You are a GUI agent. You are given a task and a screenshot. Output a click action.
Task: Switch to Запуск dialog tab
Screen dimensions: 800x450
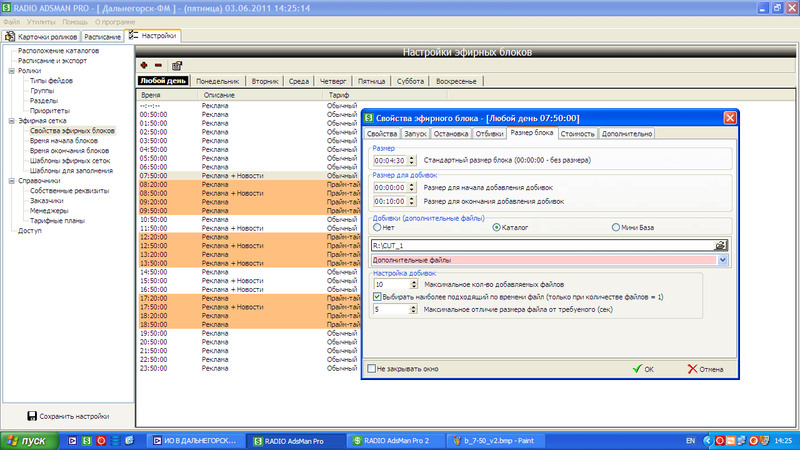click(416, 134)
